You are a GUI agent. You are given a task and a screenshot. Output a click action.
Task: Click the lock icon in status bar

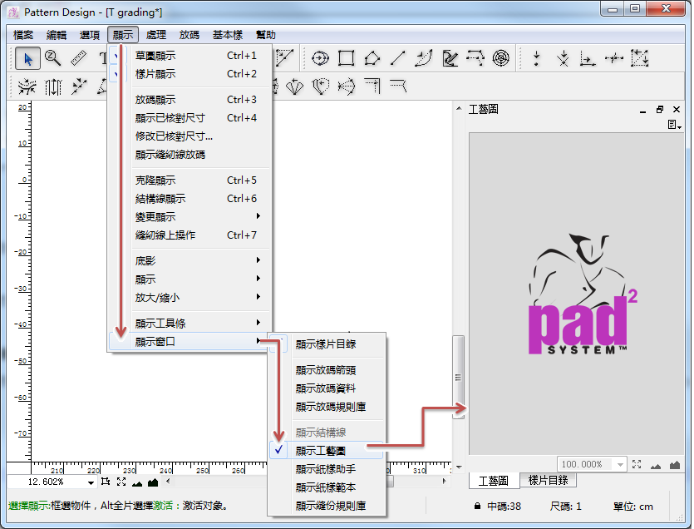[477, 506]
